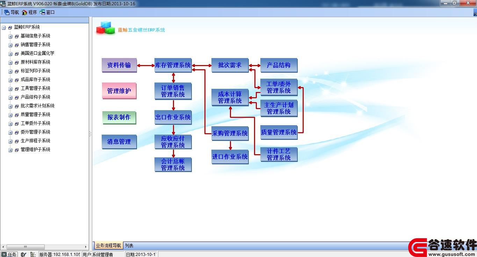Open the 库存管理系统 flow box
Viewport: 477px width, 257px height.
pyautogui.click(x=173, y=65)
